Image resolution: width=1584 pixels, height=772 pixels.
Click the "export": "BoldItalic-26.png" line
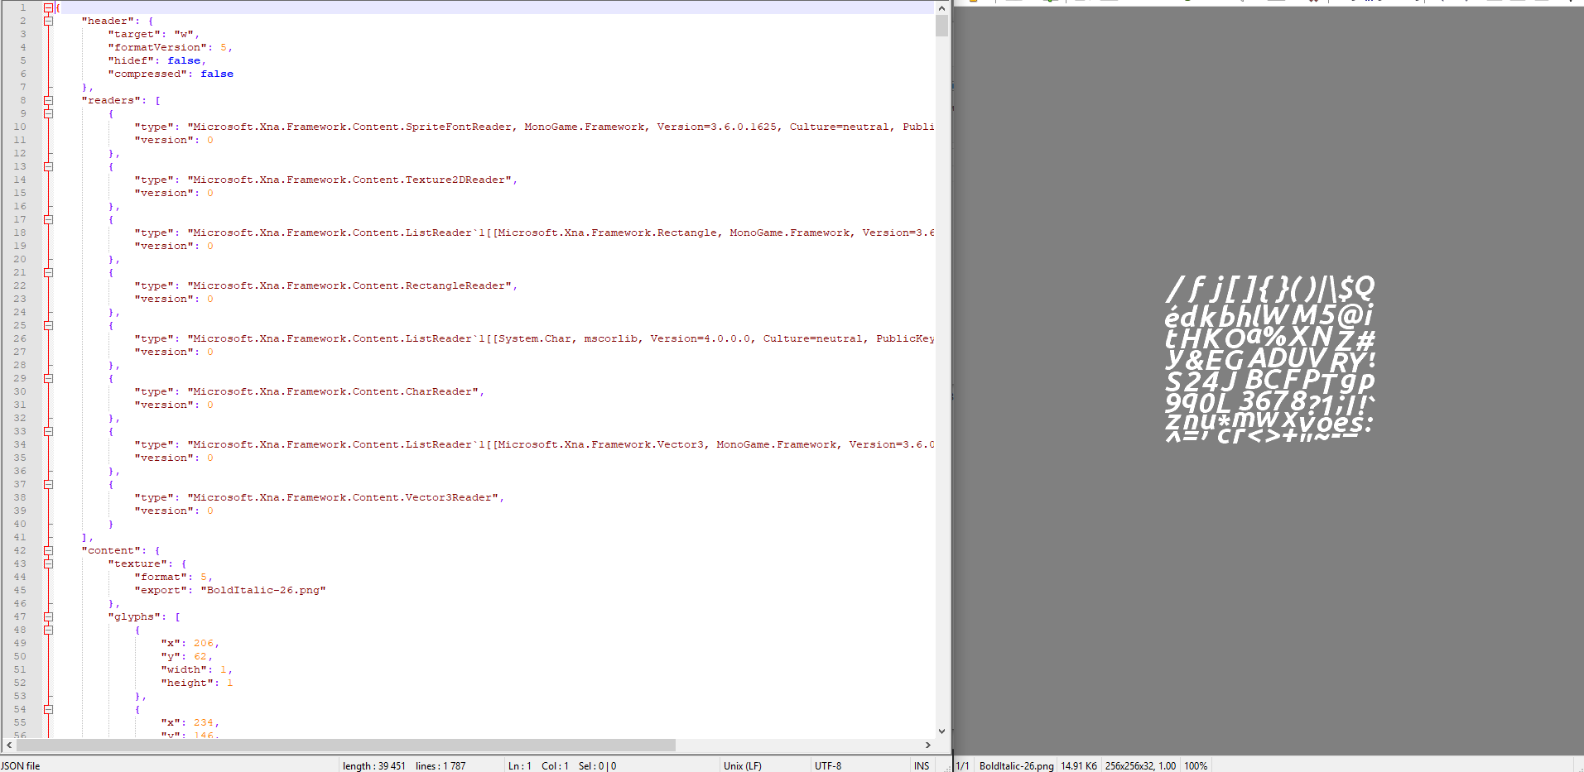(230, 590)
